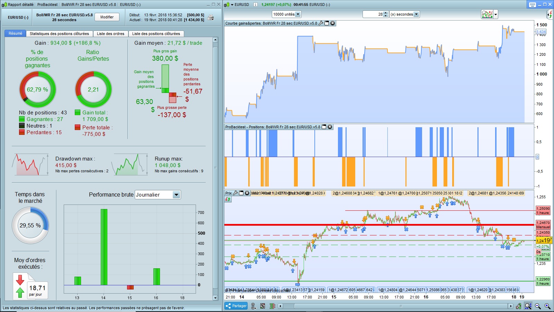Zoom out the chart with minus magnifier
The image size is (554, 312).
point(538,306)
